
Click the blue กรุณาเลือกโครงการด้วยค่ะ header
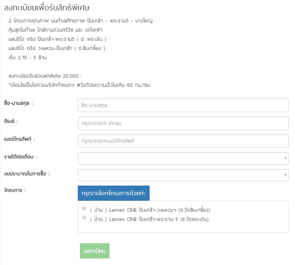click(113, 193)
